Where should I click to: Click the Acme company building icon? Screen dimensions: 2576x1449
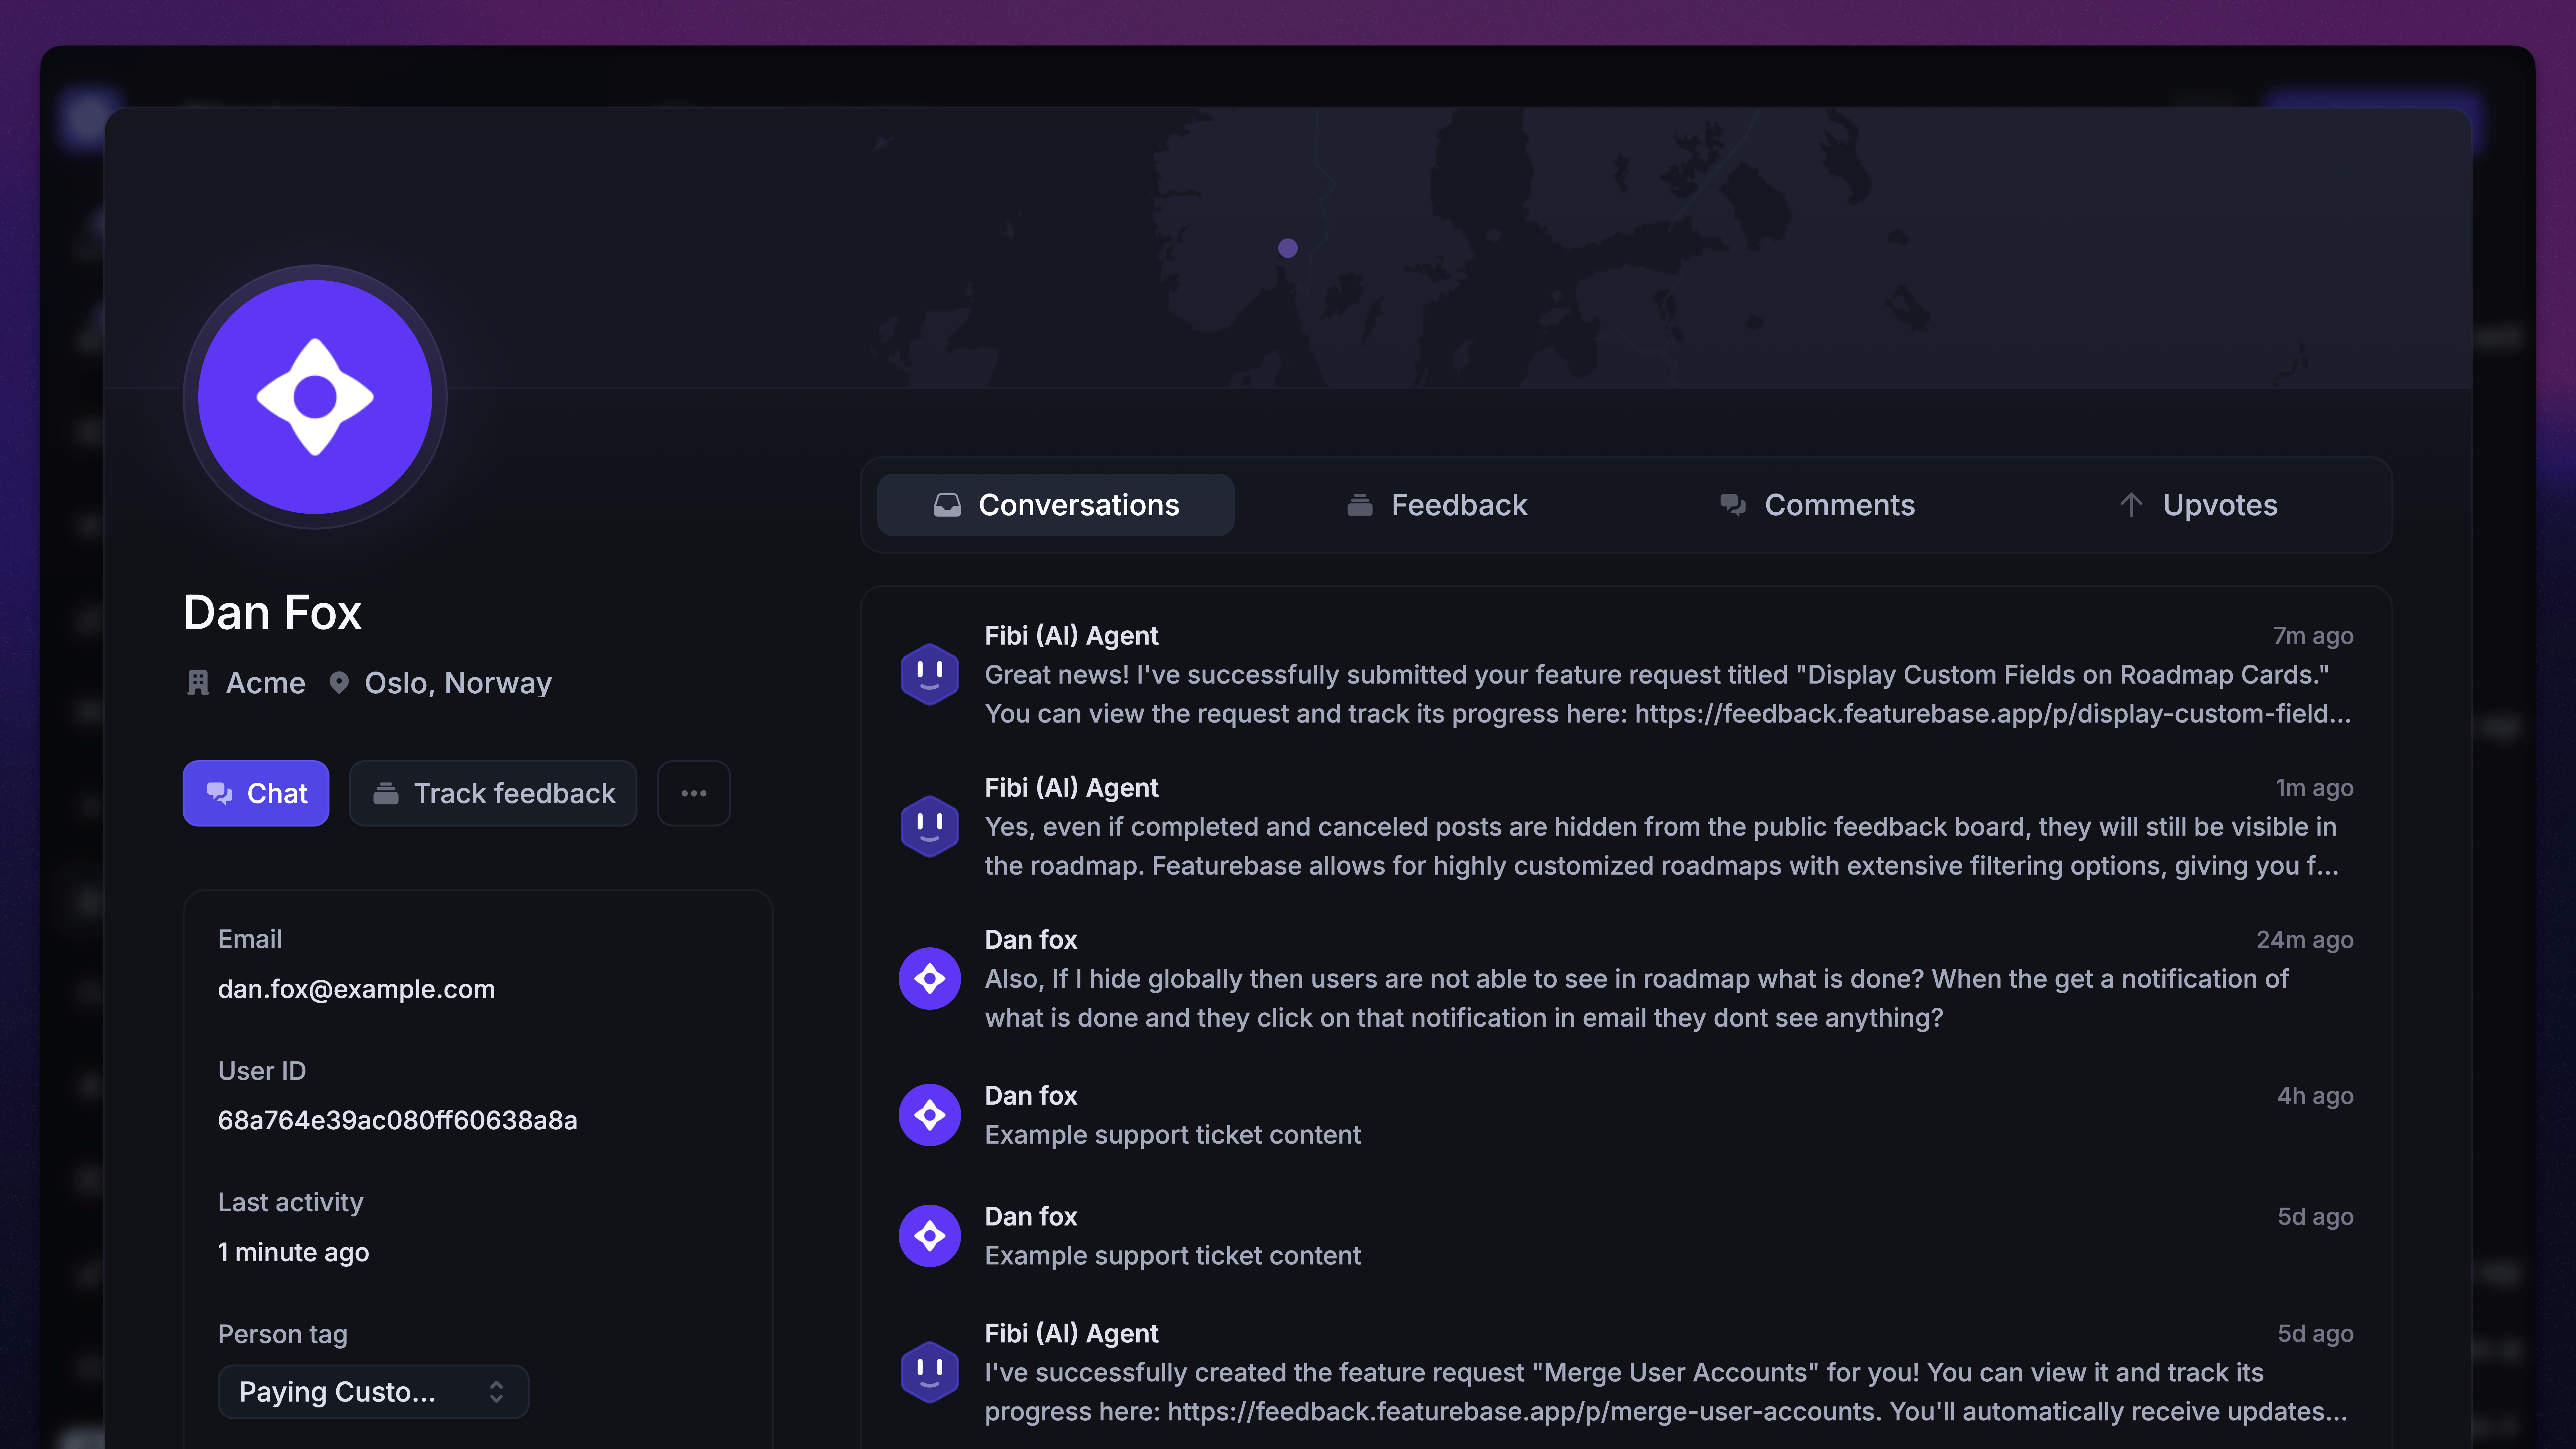tap(198, 683)
